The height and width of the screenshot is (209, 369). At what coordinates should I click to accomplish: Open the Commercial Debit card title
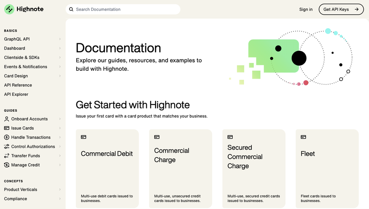pyautogui.click(x=107, y=154)
